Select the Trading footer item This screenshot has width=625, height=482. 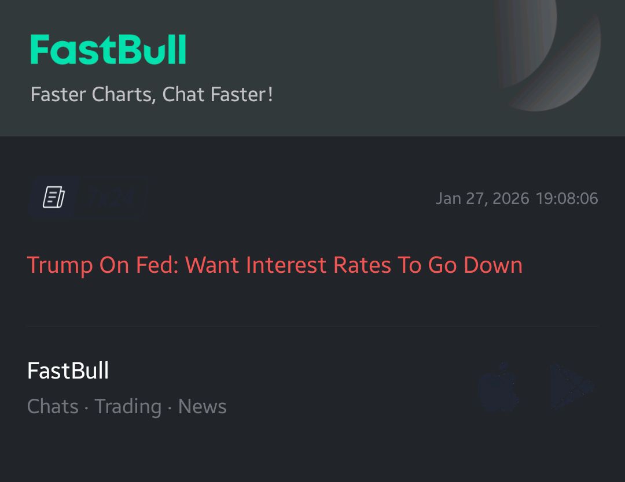[128, 406]
